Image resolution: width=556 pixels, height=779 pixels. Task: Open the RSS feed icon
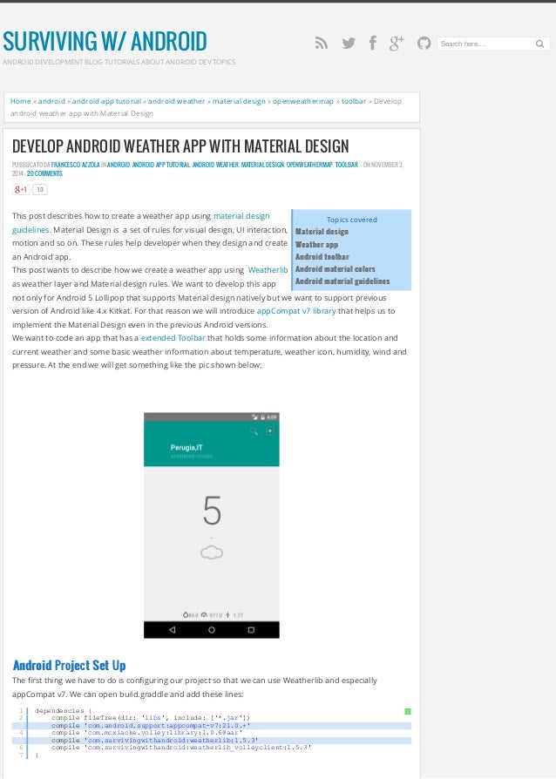click(322, 44)
